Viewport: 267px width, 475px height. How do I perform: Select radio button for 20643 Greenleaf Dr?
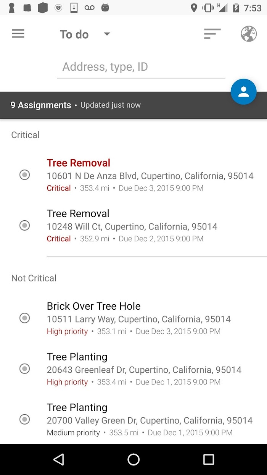24,369
